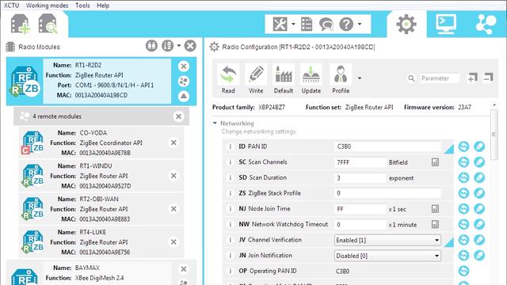
Task: Expand the tools wrench dropdown arrow
Action: click(x=293, y=24)
